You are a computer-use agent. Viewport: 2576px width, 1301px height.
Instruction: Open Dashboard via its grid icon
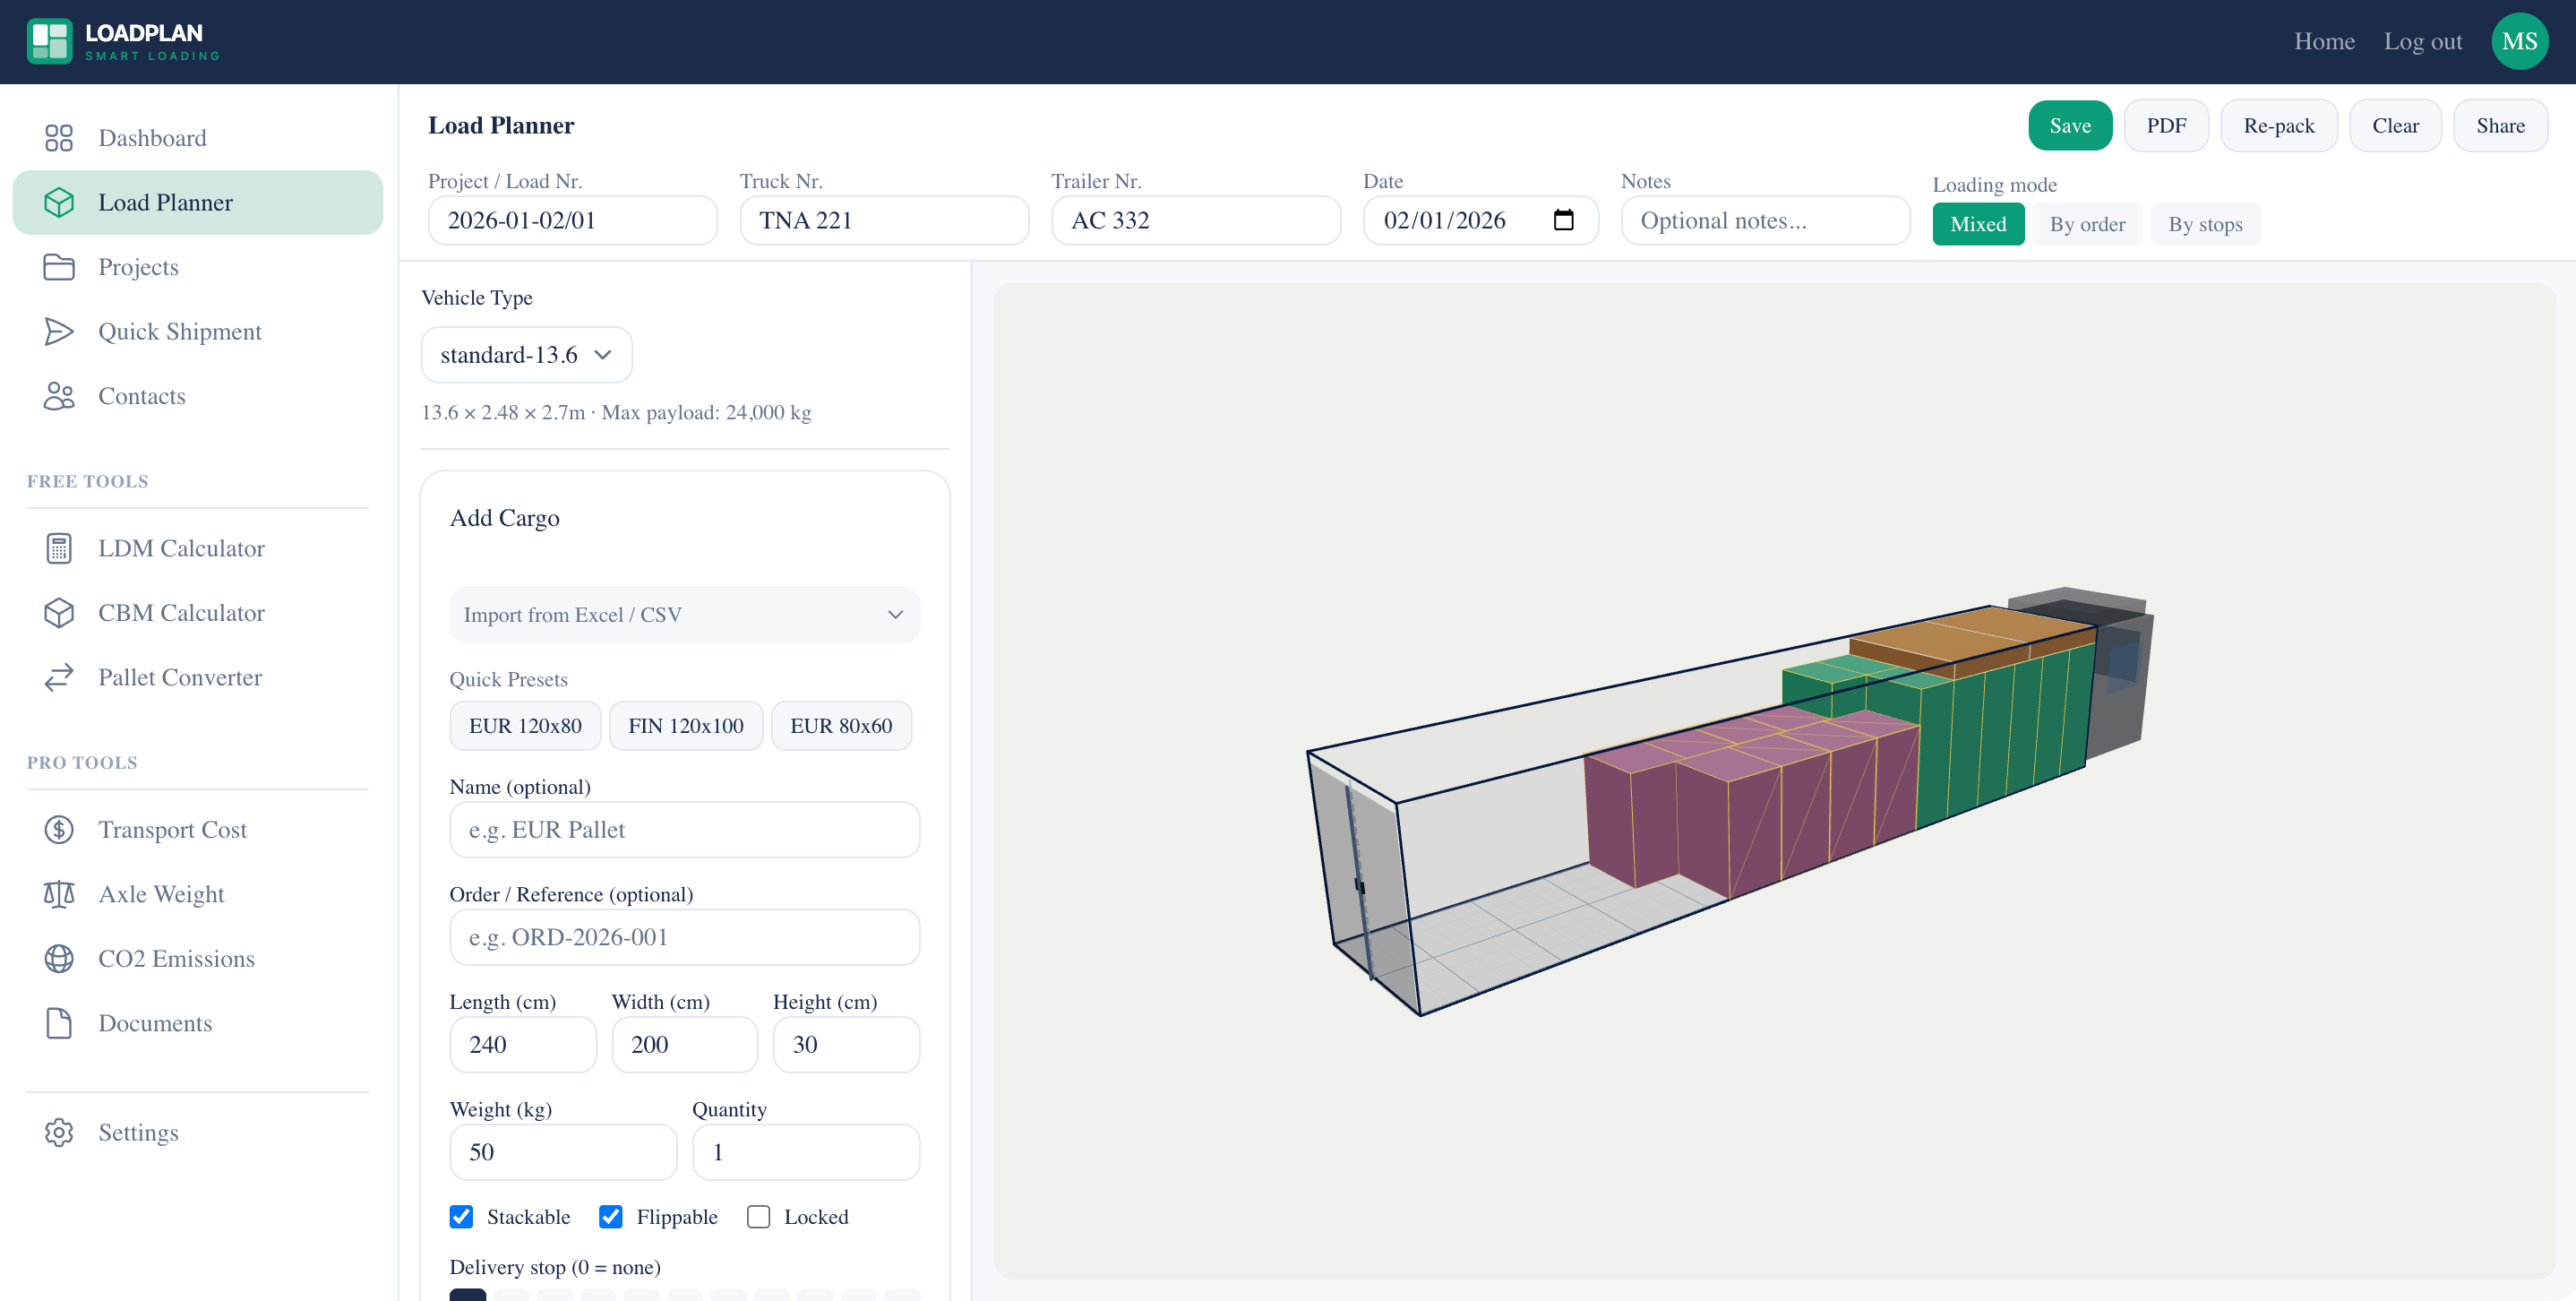click(x=59, y=138)
